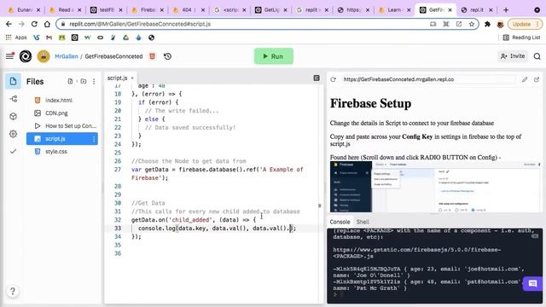Viewport: 546px width, 307px height.
Task: Select the GetFirebaseConnceted repl name
Action: (113, 56)
